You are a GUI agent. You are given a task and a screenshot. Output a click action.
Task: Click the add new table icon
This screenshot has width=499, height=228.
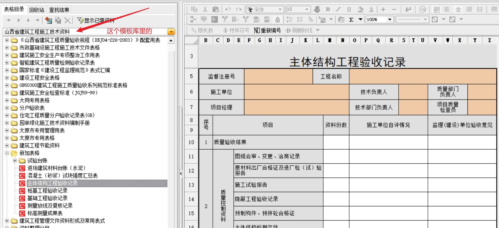pos(49,20)
